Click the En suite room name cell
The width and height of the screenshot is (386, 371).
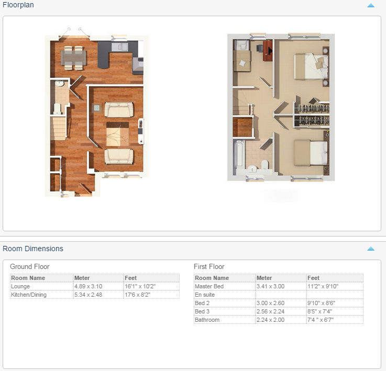205,295
